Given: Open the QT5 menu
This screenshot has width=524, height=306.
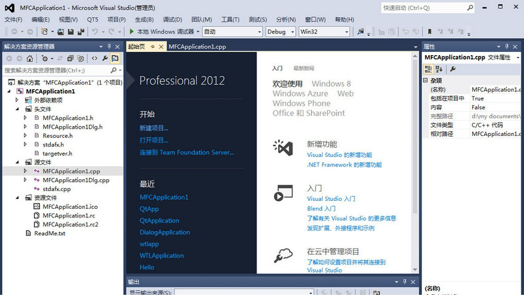Looking at the screenshot, I should (92, 20).
